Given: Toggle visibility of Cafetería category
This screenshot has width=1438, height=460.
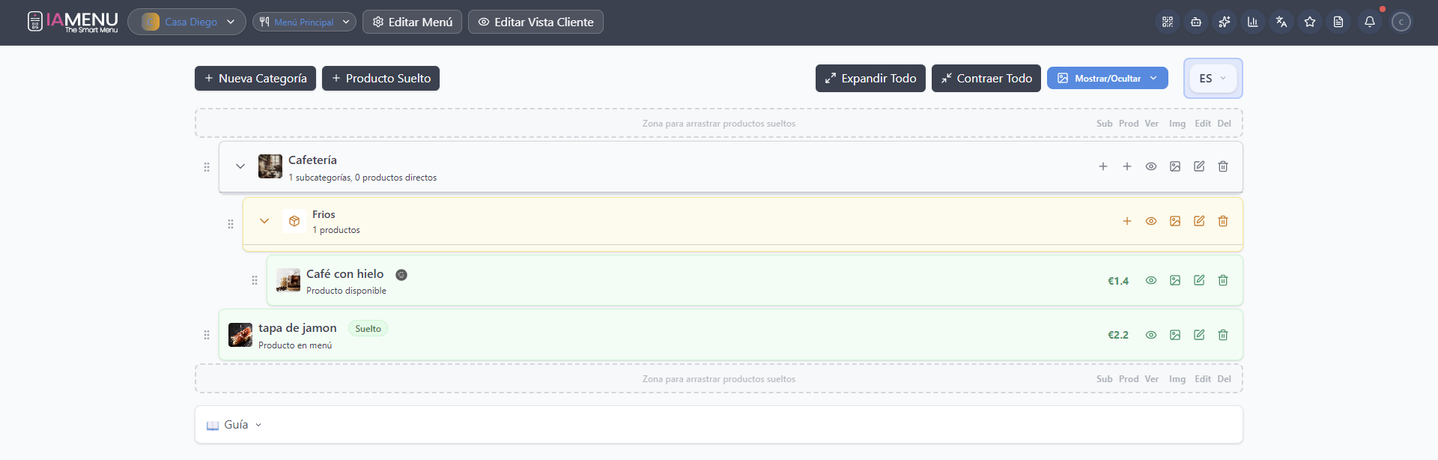Looking at the screenshot, I should (x=1151, y=166).
